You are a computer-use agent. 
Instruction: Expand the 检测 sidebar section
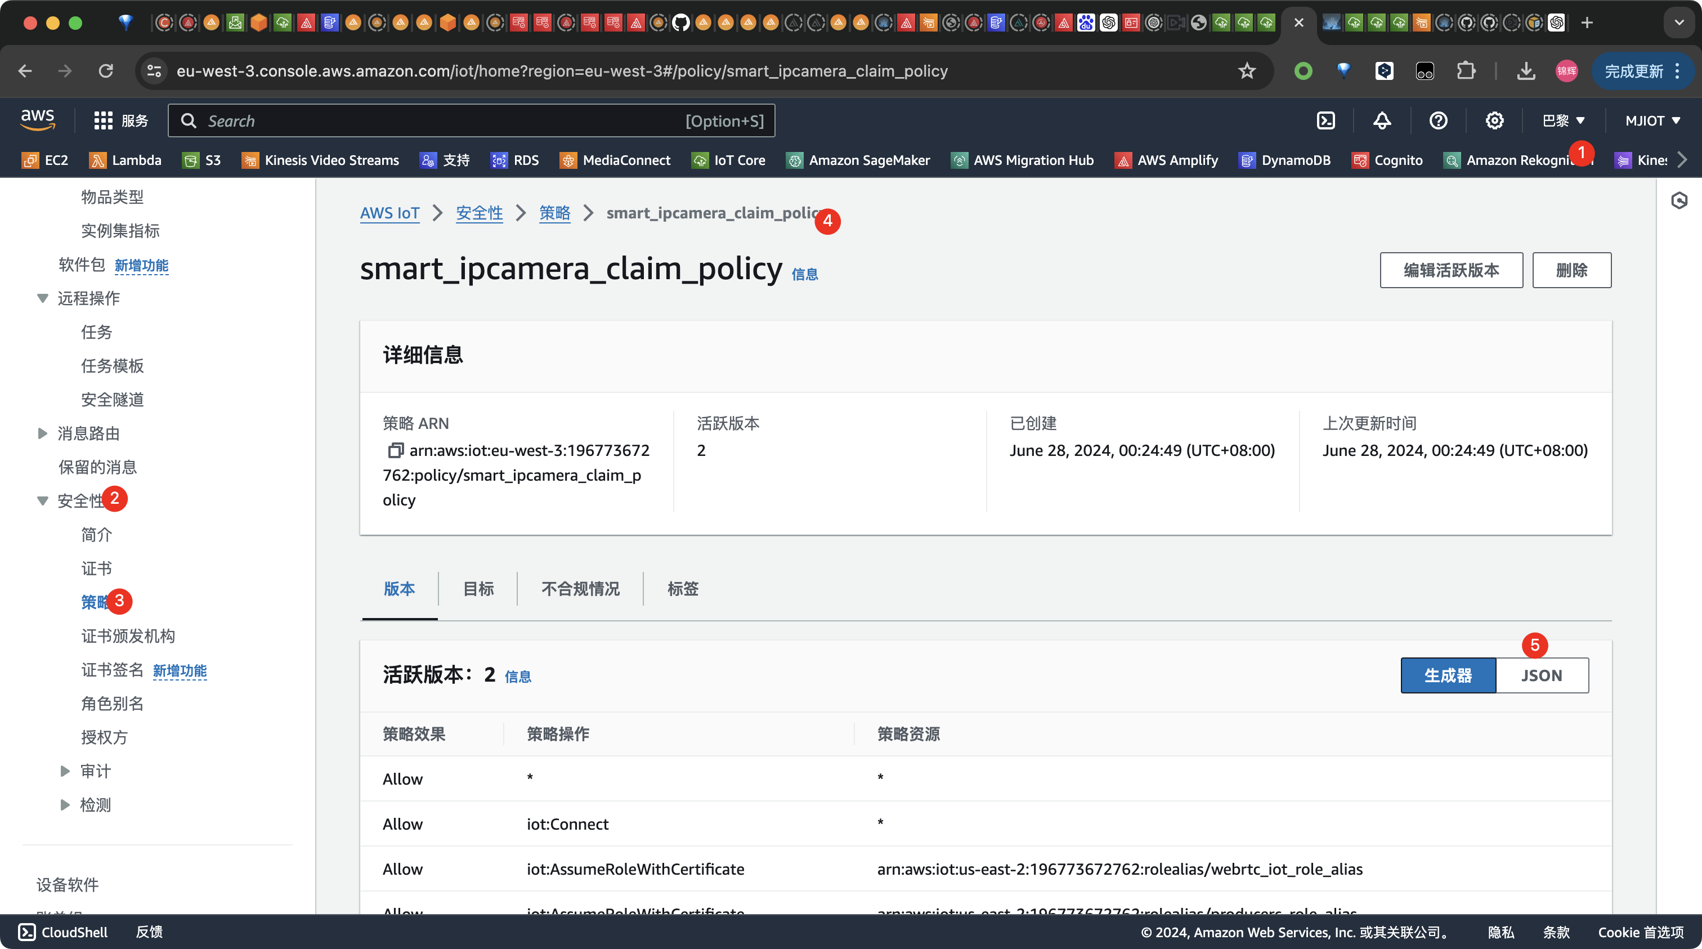pyautogui.click(x=65, y=805)
